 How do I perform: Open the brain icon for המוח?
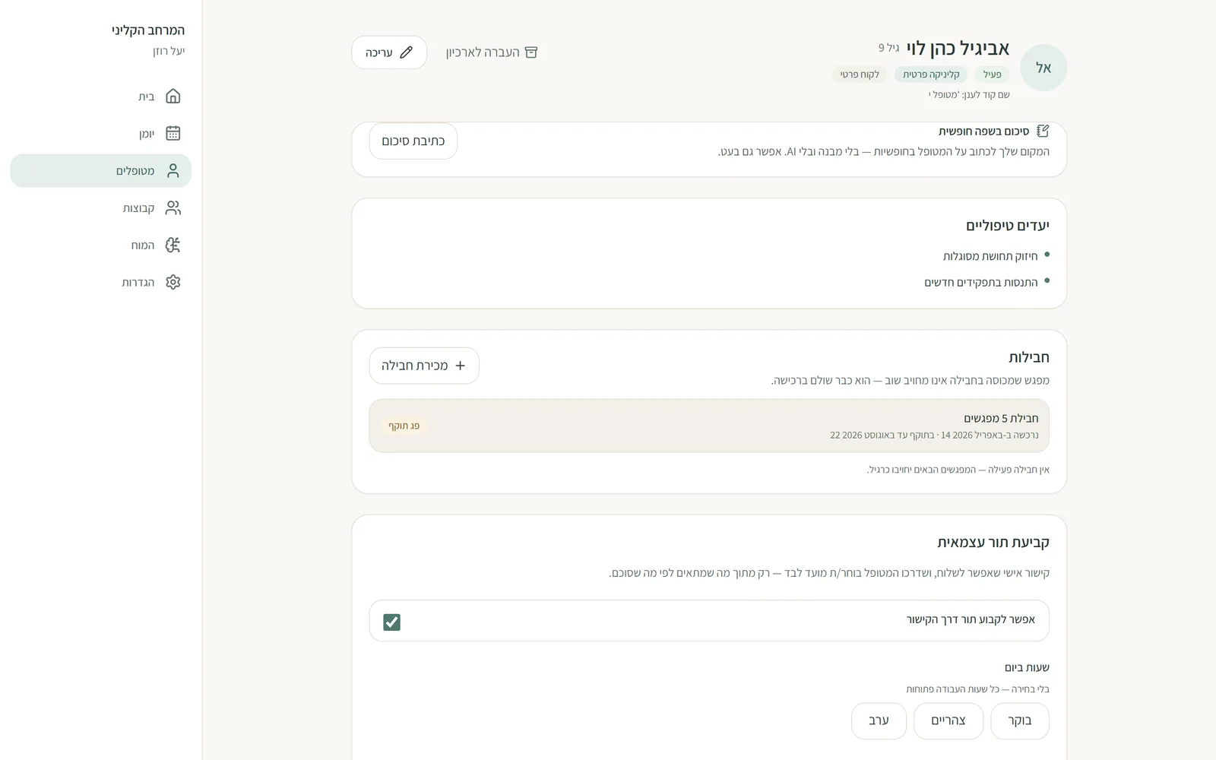coord(173,245)
